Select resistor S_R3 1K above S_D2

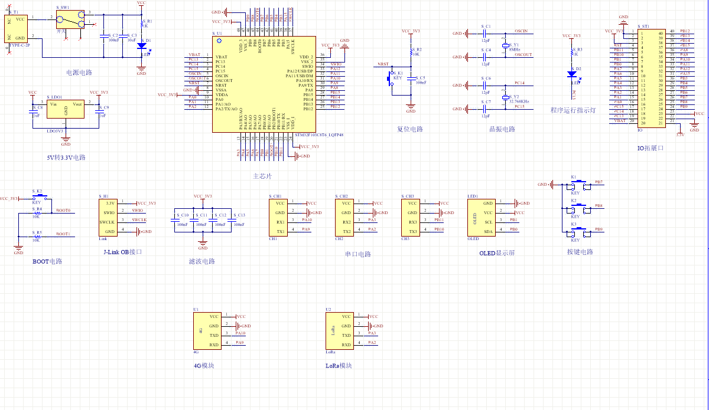(x=572, y=53)
